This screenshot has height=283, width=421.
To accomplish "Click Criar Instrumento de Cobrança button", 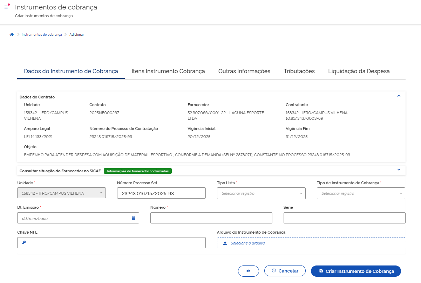I will [356, 271].
